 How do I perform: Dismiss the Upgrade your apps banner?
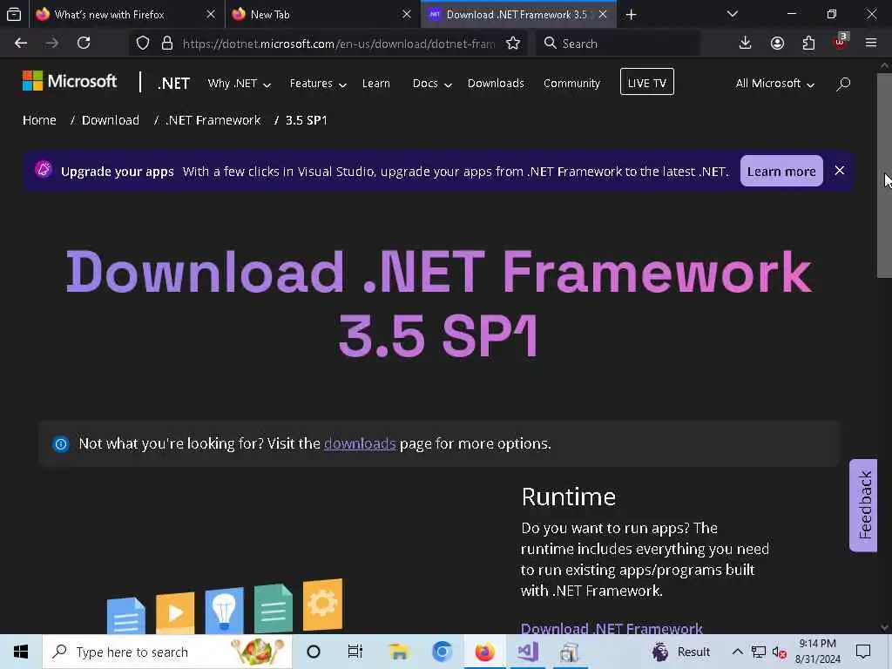[x=839, y=171]
